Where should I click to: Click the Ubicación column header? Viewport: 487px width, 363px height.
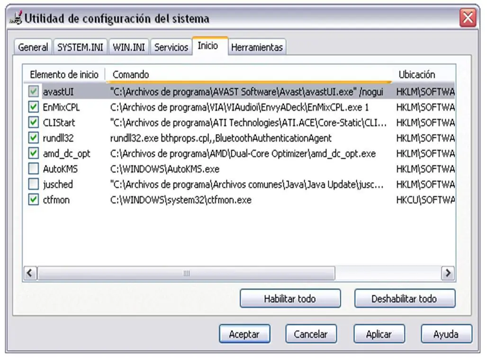point(424,74)
